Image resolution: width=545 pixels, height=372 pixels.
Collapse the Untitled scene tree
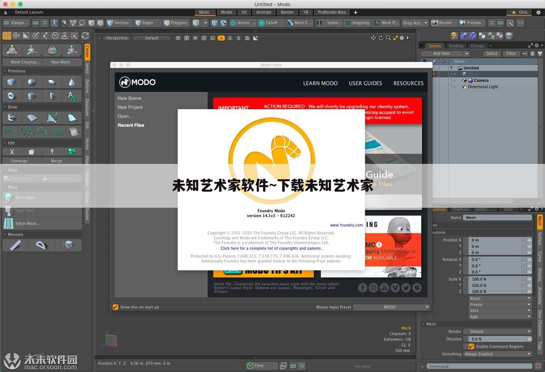pyautogui.click(x=451, y=68)
